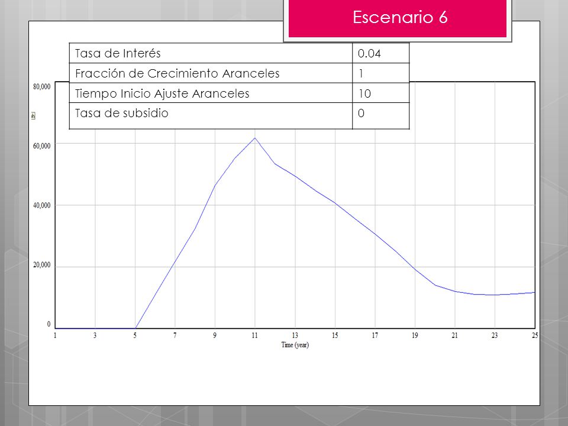Select the 'Tasa de Interés' table cell
568x426 pixels.
click(x=211, y=53)
